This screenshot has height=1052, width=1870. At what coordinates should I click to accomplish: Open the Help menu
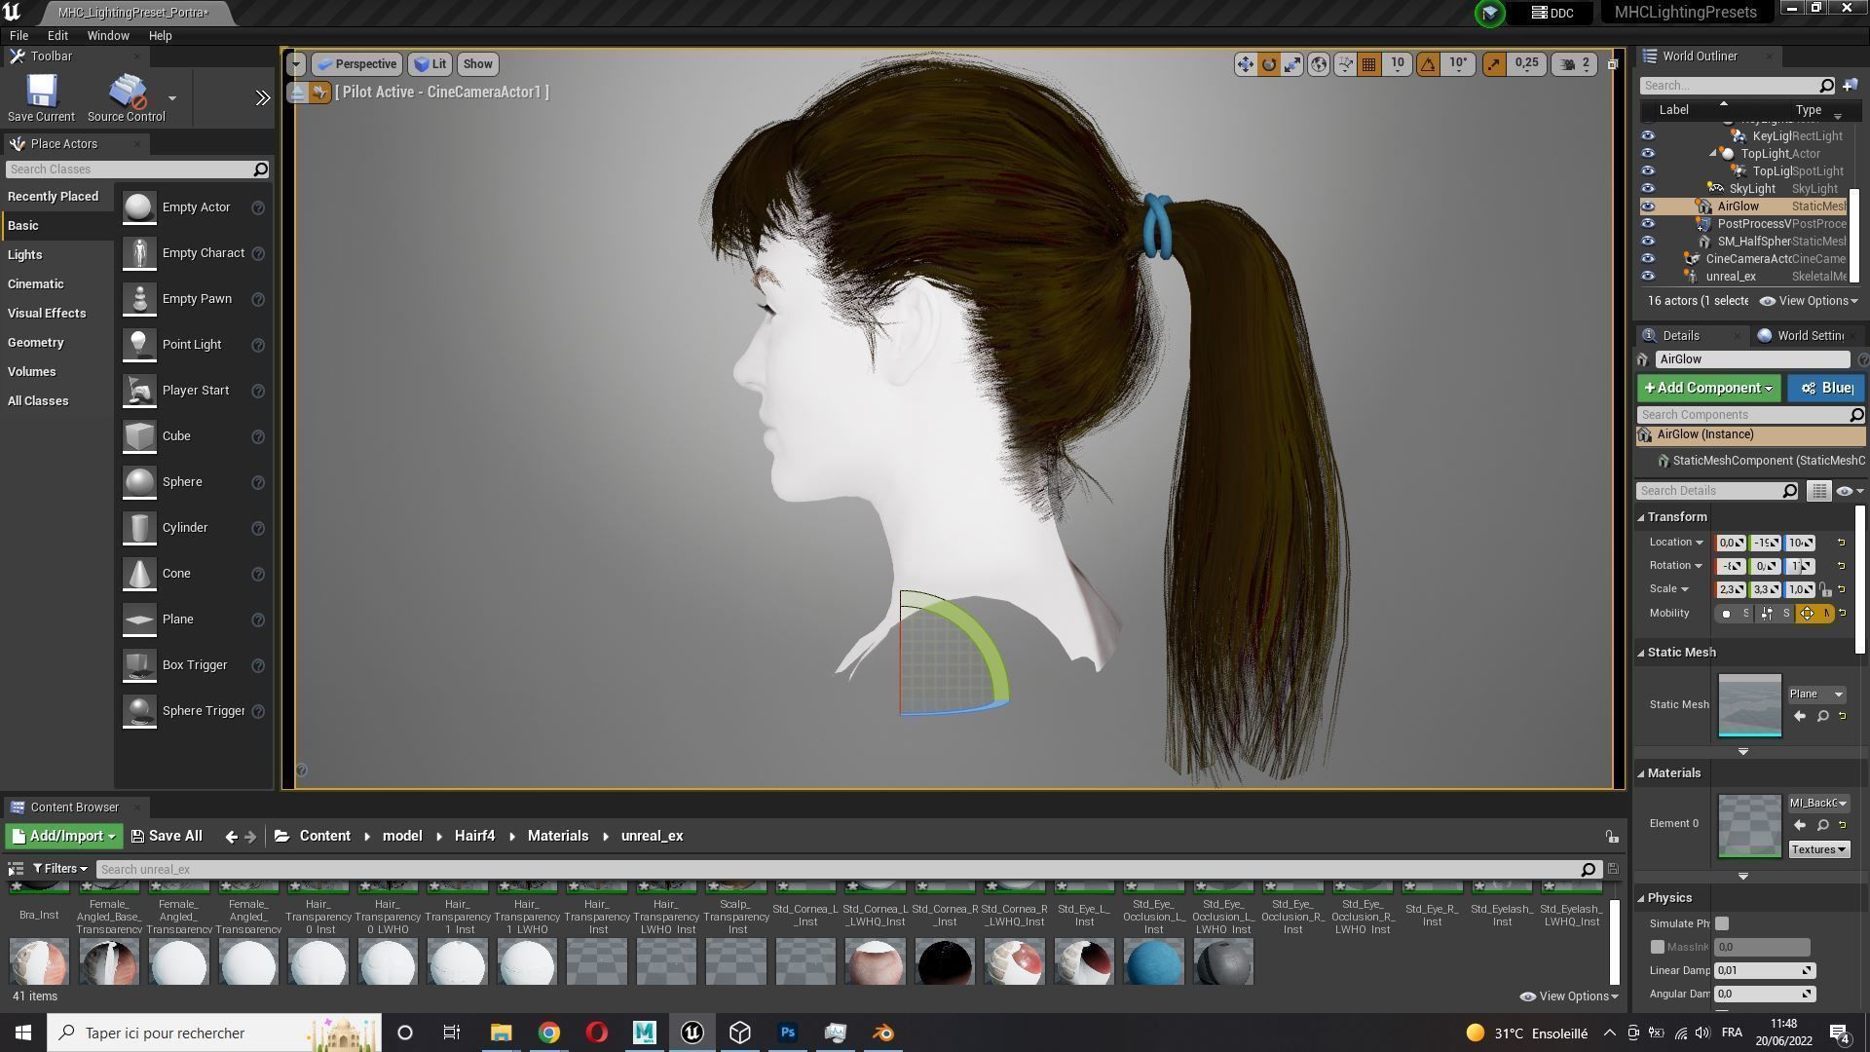click(x=160, y=36)
